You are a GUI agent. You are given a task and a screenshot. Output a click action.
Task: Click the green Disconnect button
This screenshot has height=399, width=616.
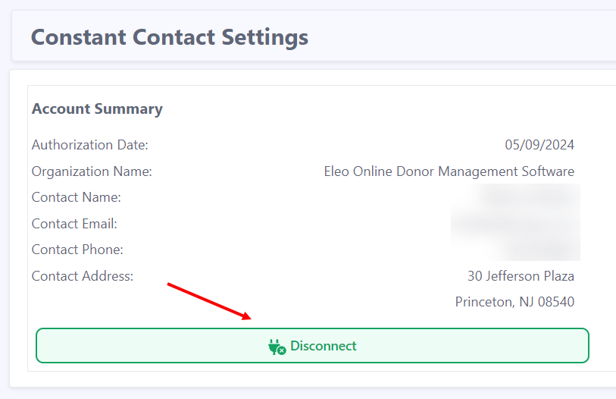point(312,345)
